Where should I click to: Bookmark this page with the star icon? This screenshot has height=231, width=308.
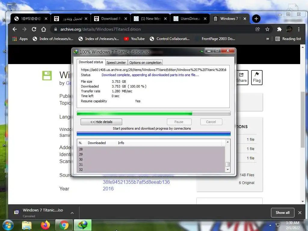click(267, 29)
